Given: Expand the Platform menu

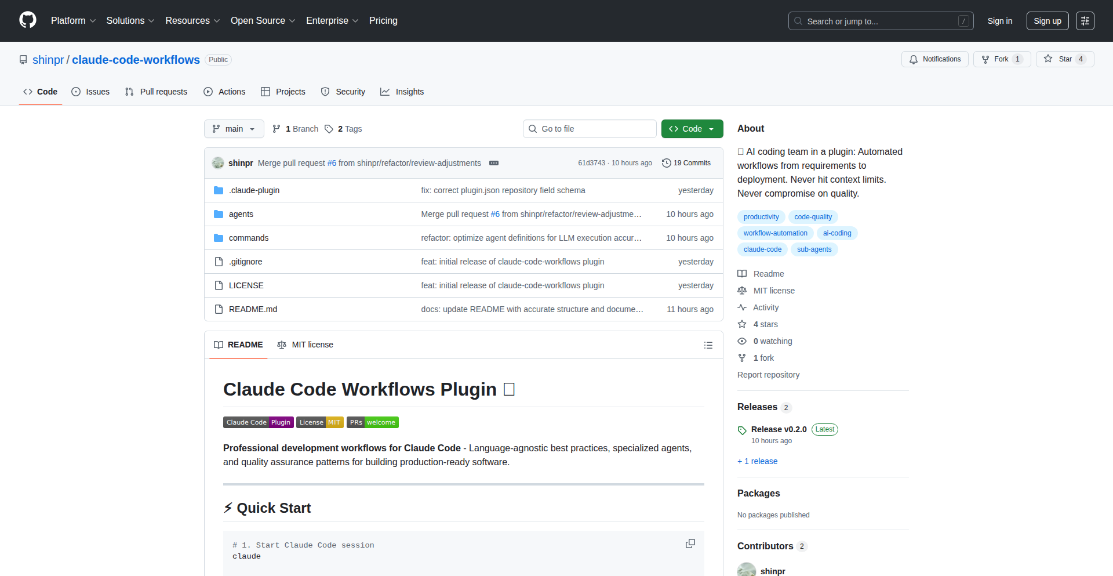Looking at the screenshot, I should [x=73, y=21].
